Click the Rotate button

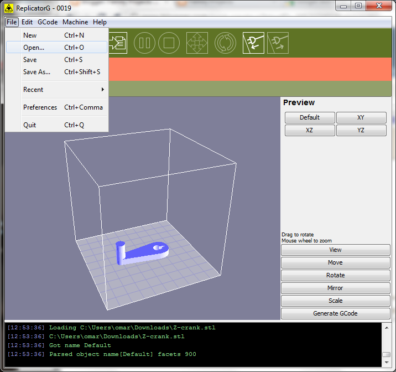pos(335,275)
